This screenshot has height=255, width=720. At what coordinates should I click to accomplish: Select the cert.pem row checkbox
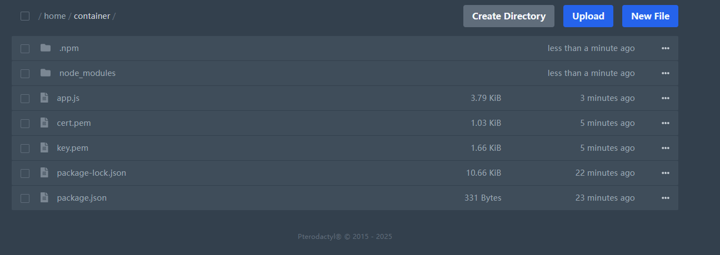pos(25,124)
